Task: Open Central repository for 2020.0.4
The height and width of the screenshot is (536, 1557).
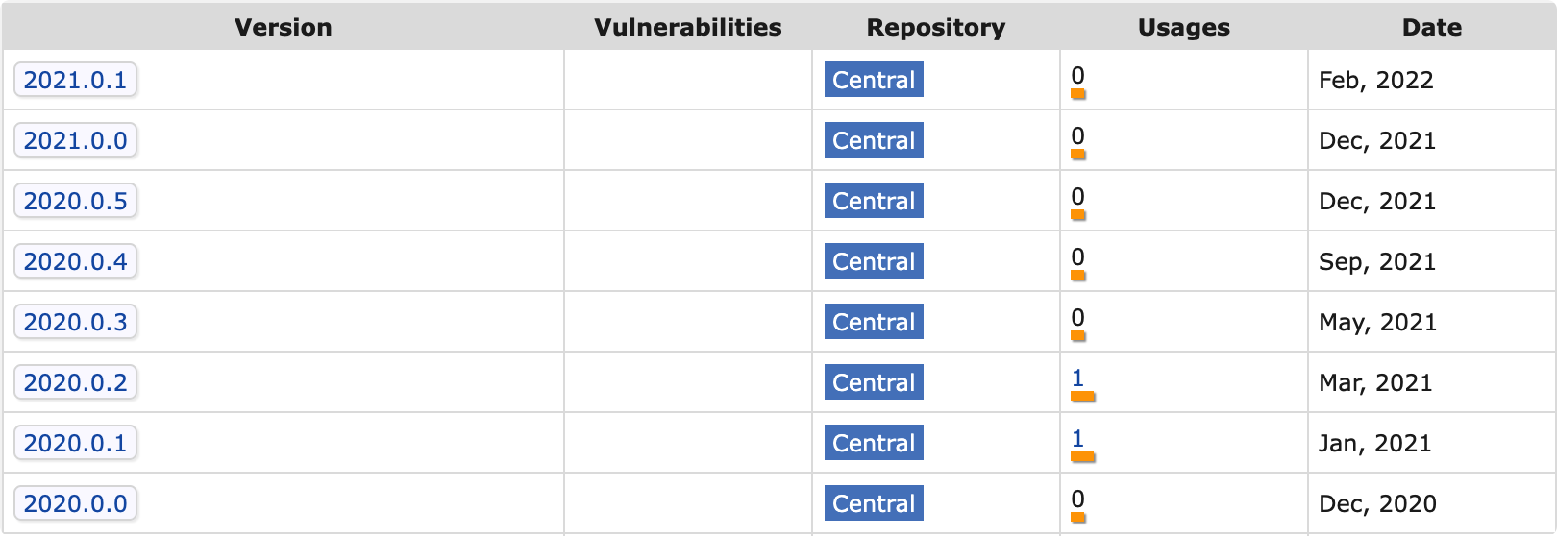Action: pyautogui.click(x=874, y=261)
